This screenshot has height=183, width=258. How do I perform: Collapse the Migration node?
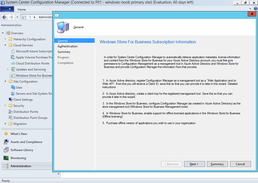(5, 123)
